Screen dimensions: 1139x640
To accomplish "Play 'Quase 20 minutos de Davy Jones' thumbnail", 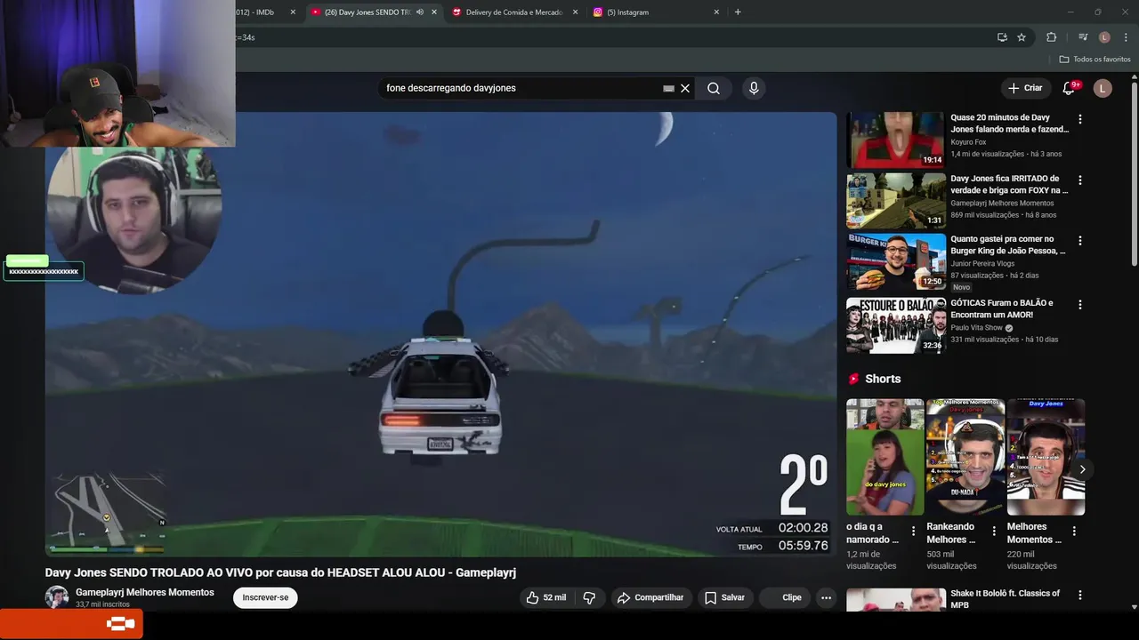I will 895,140.
